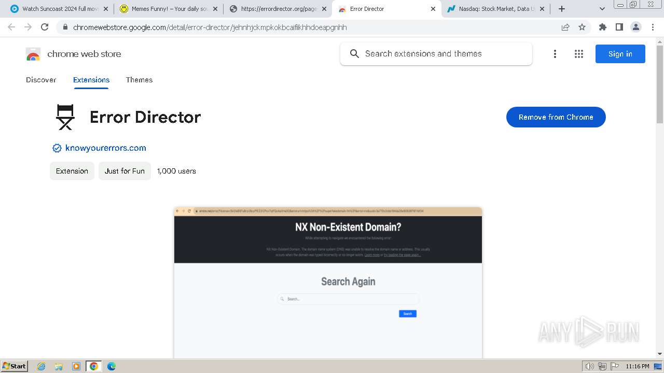
Task: Click the Error Director chair icon
Action: tap(65, 117)
